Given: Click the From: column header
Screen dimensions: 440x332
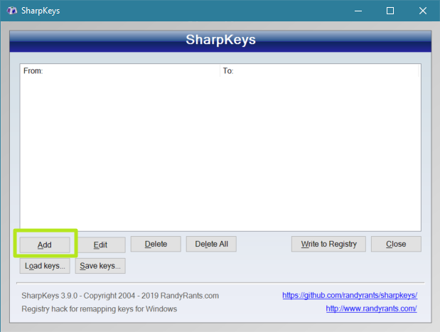Looking at the screenshot, I should point(120,70).
